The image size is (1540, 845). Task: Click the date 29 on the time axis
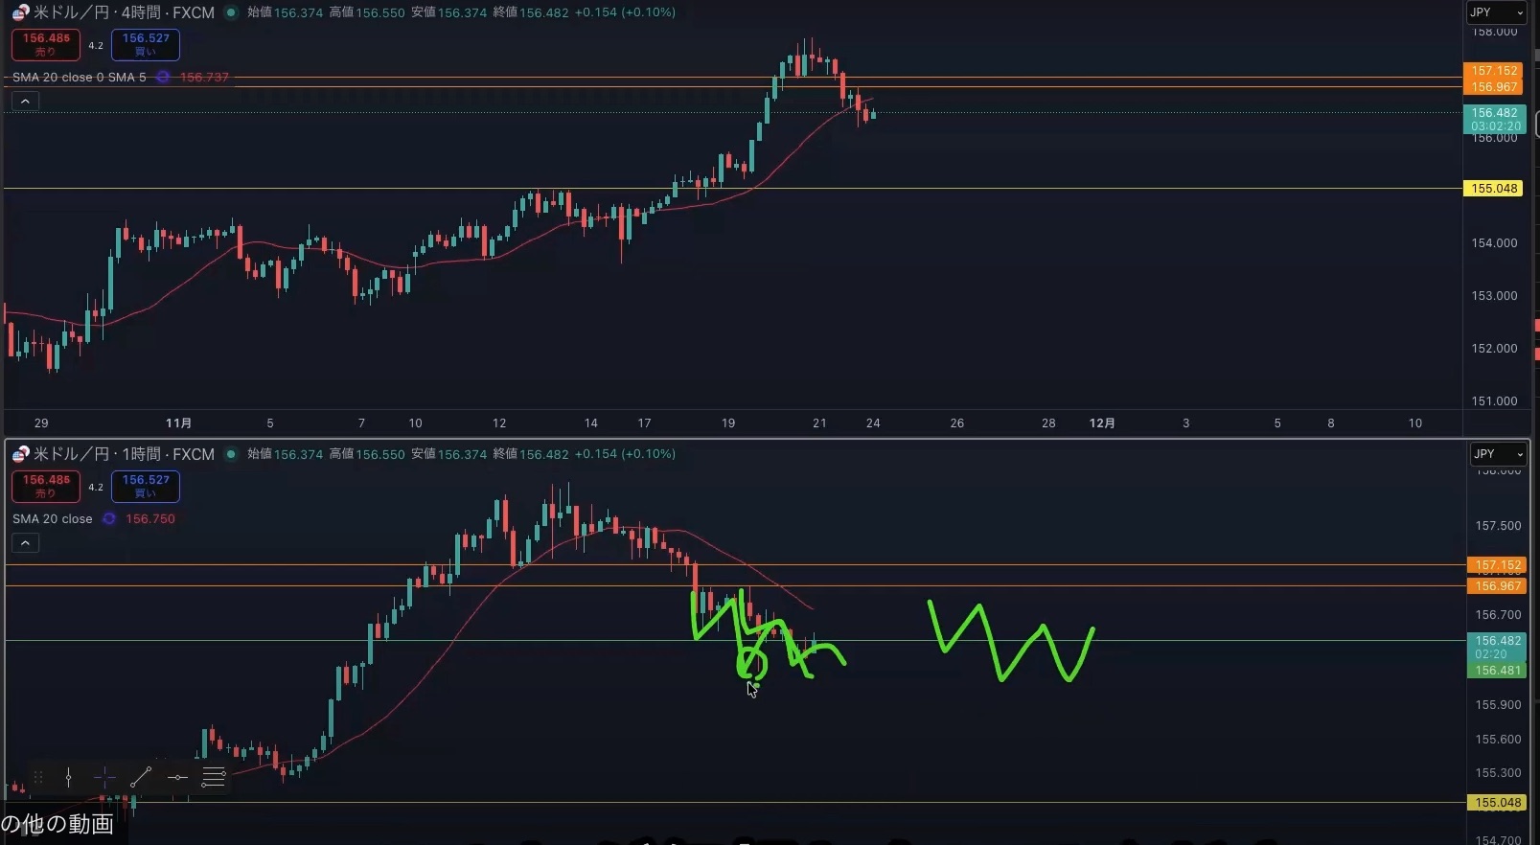pyautogui.click(x=41, y=422)
